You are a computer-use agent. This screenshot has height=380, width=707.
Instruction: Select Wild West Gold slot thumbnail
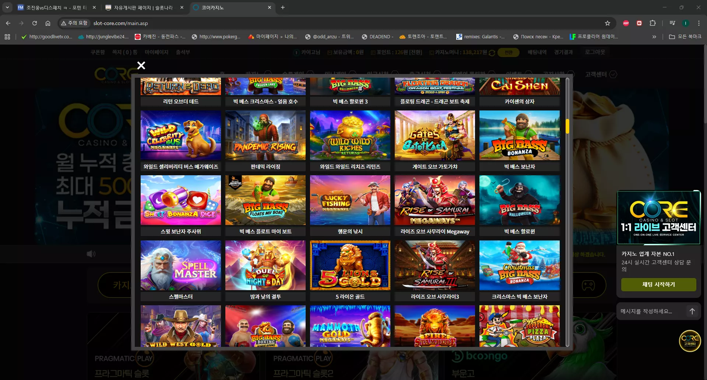[181, 326]
